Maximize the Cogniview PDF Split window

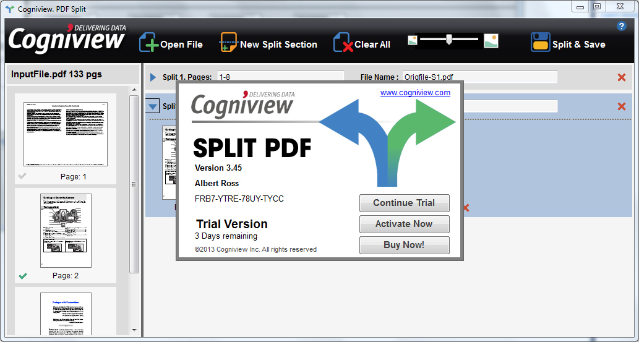coord(597,6)
